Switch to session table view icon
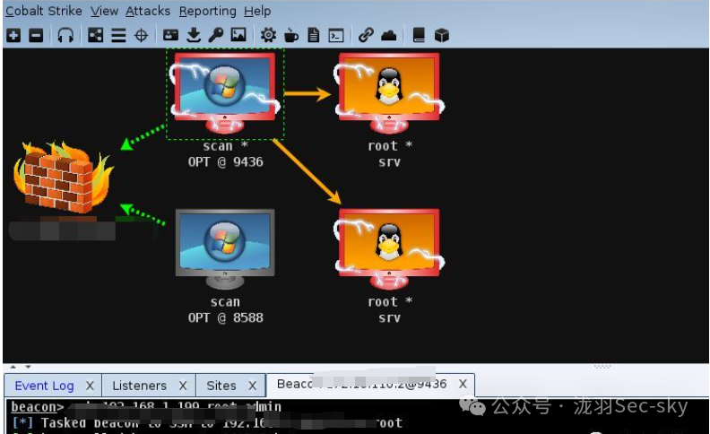 118,35
